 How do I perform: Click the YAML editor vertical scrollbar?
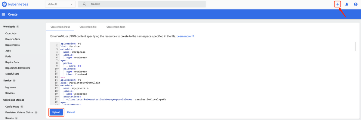tap(355, 46)
